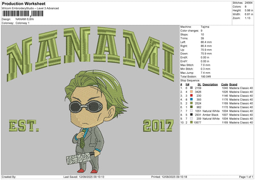Click the Code column header
This screenshot has height=180, width=255.
(224, 84)
